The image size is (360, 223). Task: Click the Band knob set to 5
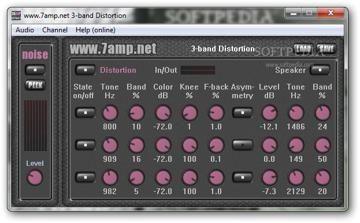tap(136, 177)
